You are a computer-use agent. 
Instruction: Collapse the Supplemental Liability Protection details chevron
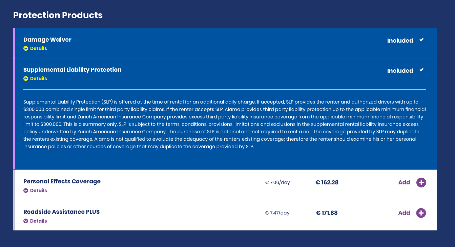point(26,78)
